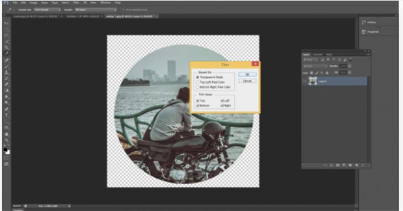This screenshot has width=403, height=211.
Task: Select the Spot Healing Brush tool
Action: [6, 60]
